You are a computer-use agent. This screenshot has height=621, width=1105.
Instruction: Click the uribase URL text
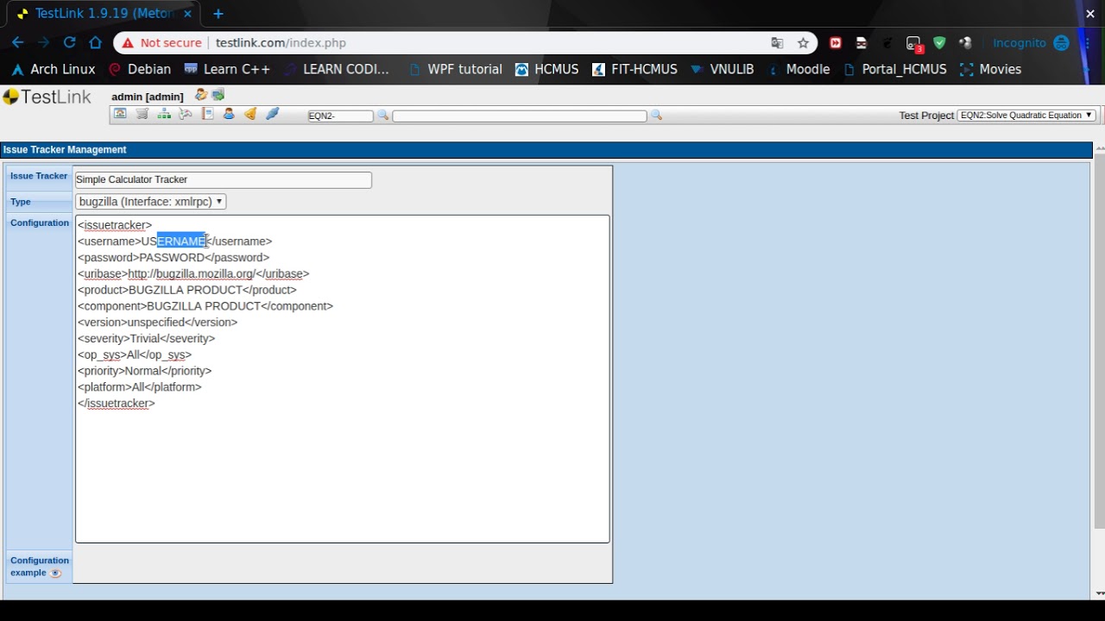click(191, 273)
